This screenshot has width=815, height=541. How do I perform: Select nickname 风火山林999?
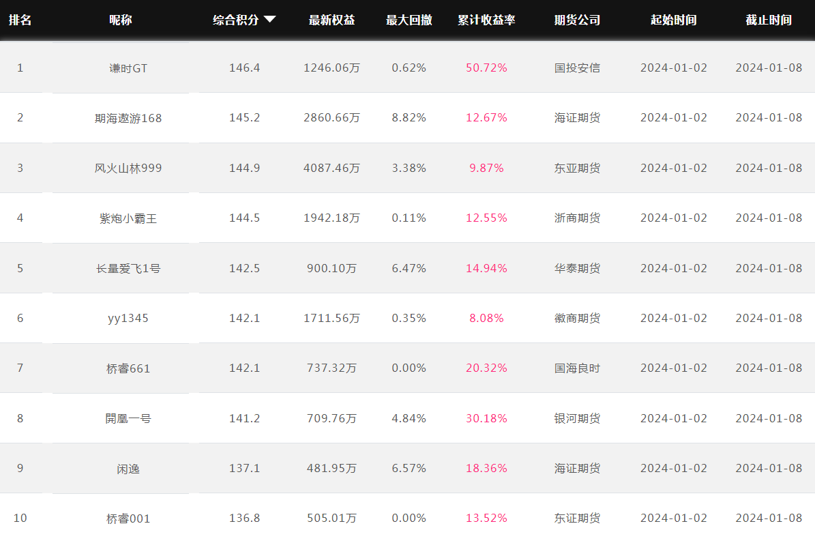[128, 168]
